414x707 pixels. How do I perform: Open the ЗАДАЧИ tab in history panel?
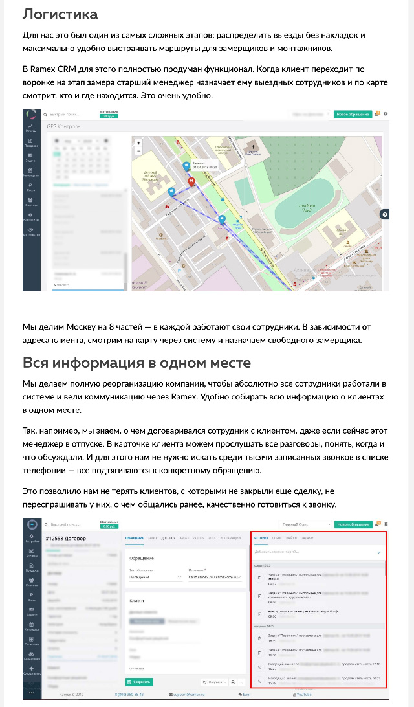point(307,538)
